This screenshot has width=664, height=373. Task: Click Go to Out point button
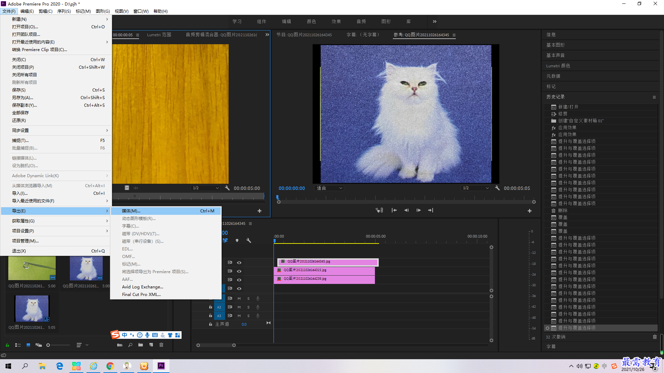pyautogui.click(x=431, y=210)
